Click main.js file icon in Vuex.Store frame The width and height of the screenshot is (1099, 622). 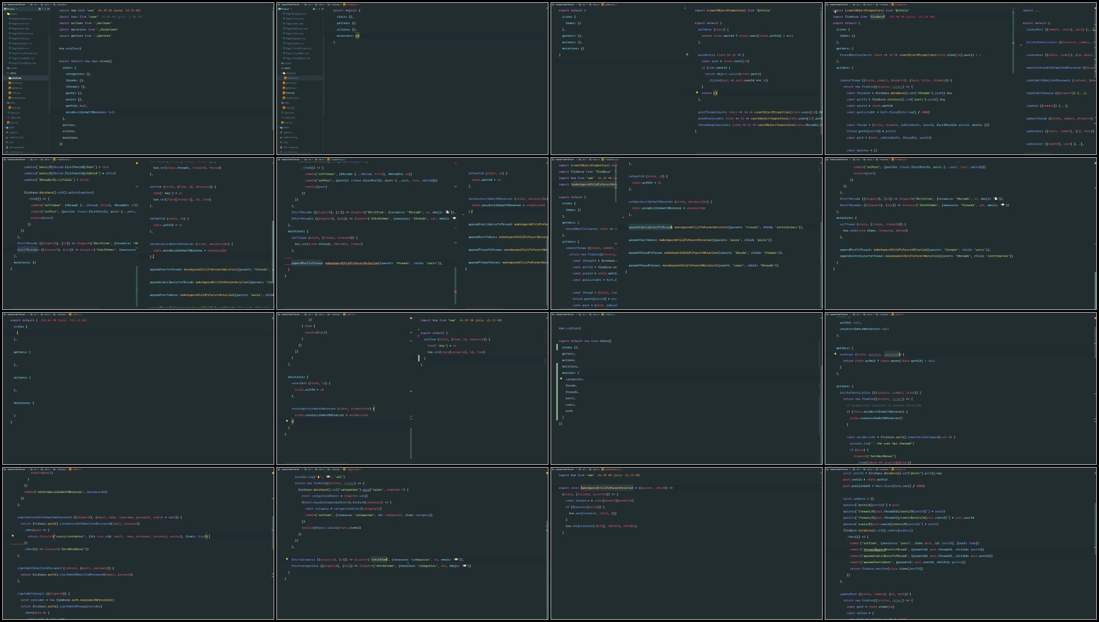pos(8,123)
